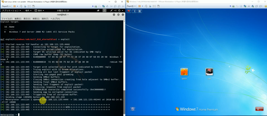This screenshot has width=267, height=116.
Task: Open 検索(S) menu in terminal
Action: click(x=36, y=19)
